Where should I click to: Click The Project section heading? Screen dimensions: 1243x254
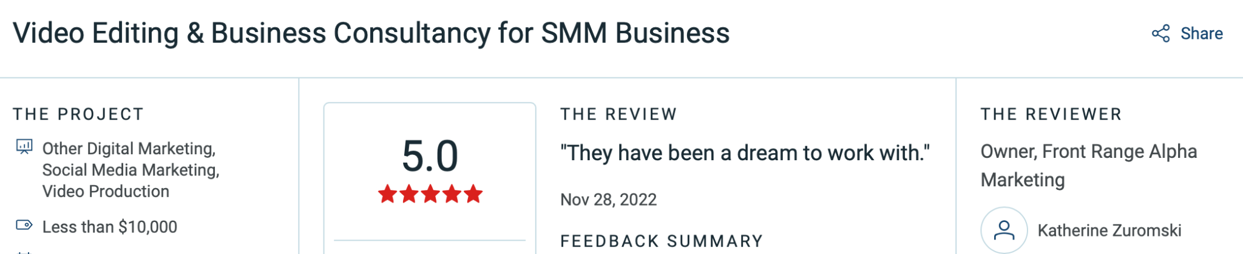78,114
